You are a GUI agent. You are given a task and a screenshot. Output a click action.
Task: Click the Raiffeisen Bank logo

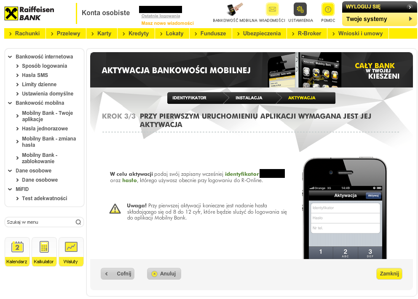(29, 13)
